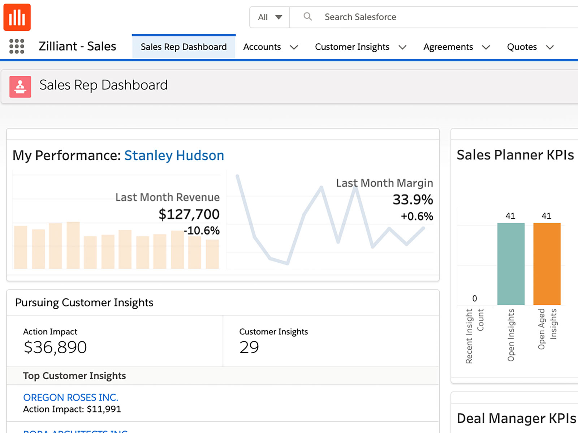The image size is (578, 433).
Task: Click the 33.9% margin value
Action: pyautogui.click(x=413, y=200)
